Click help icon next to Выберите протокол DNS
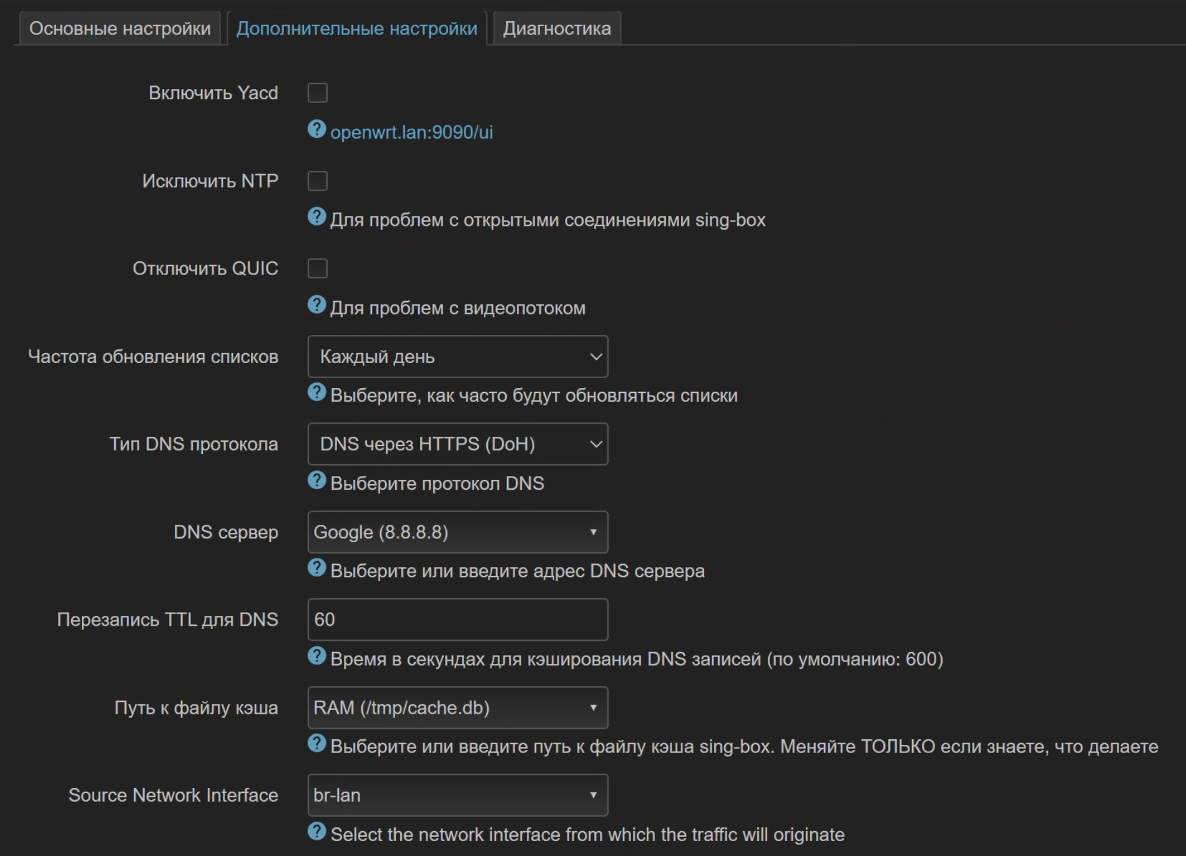The width and height of the screenshot is (1186, 856). [317, 480]
